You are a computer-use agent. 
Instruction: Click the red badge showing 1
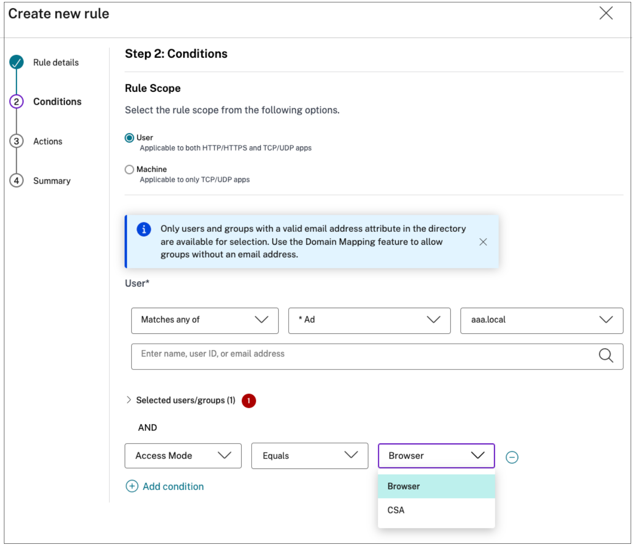tap(249, 401)
